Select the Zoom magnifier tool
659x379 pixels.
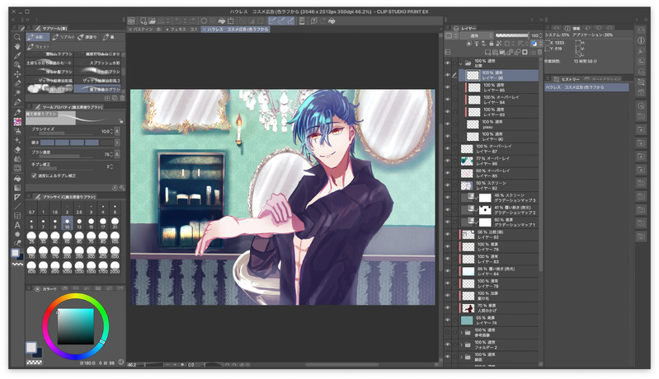pos(17,37)
